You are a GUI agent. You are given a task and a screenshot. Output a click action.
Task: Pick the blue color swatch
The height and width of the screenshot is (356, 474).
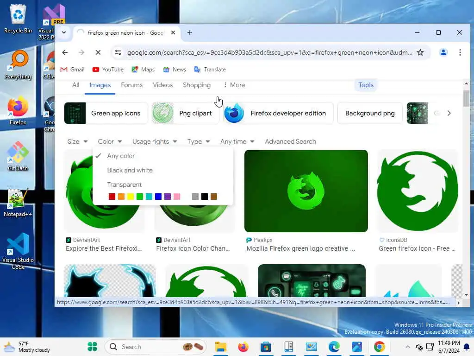(x=158, y=197)
